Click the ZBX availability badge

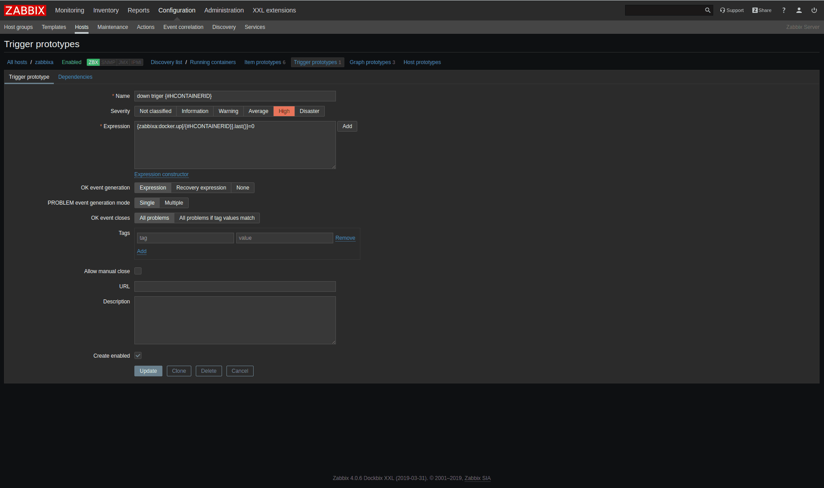click(x=93, y=62)
